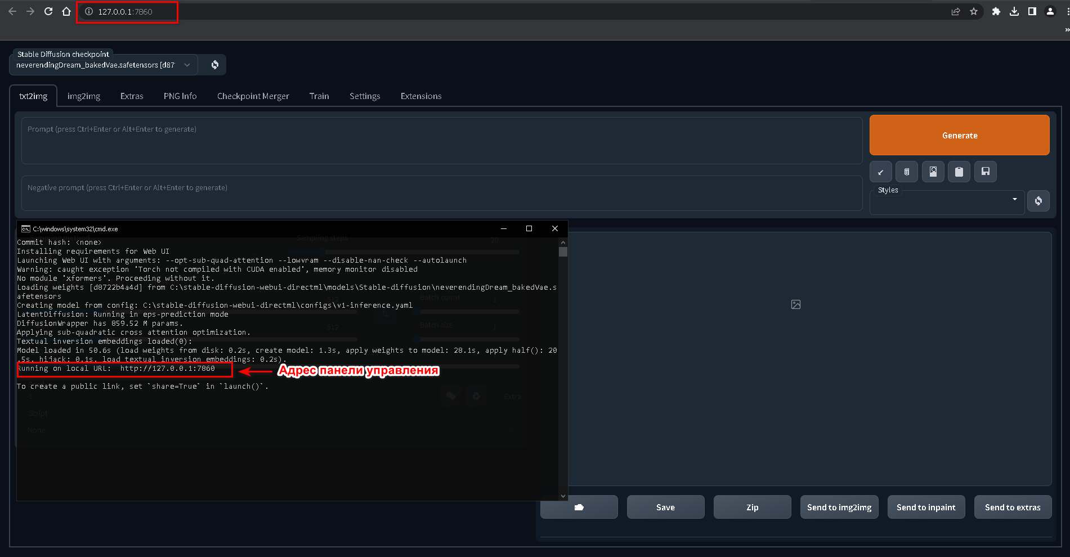Open the Settings tab

coord(365,96)
